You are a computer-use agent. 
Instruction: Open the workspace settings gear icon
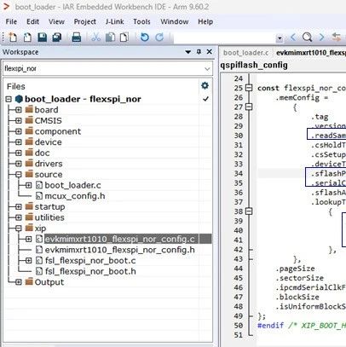pos(205,85)
